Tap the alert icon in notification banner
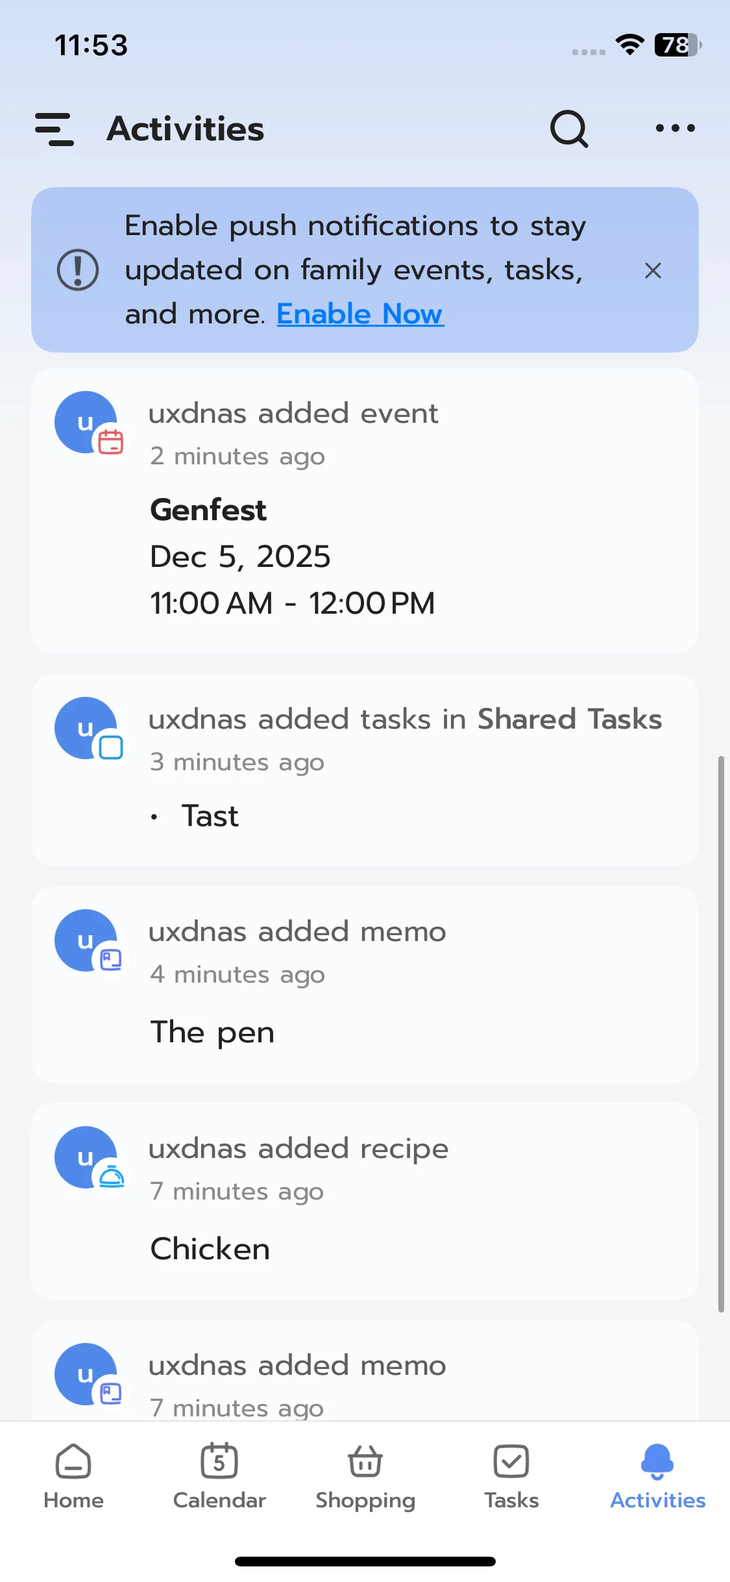Image resolution: width=730 pixels, height=1582 pixels. pyautogui.click(x=78, y=270)
